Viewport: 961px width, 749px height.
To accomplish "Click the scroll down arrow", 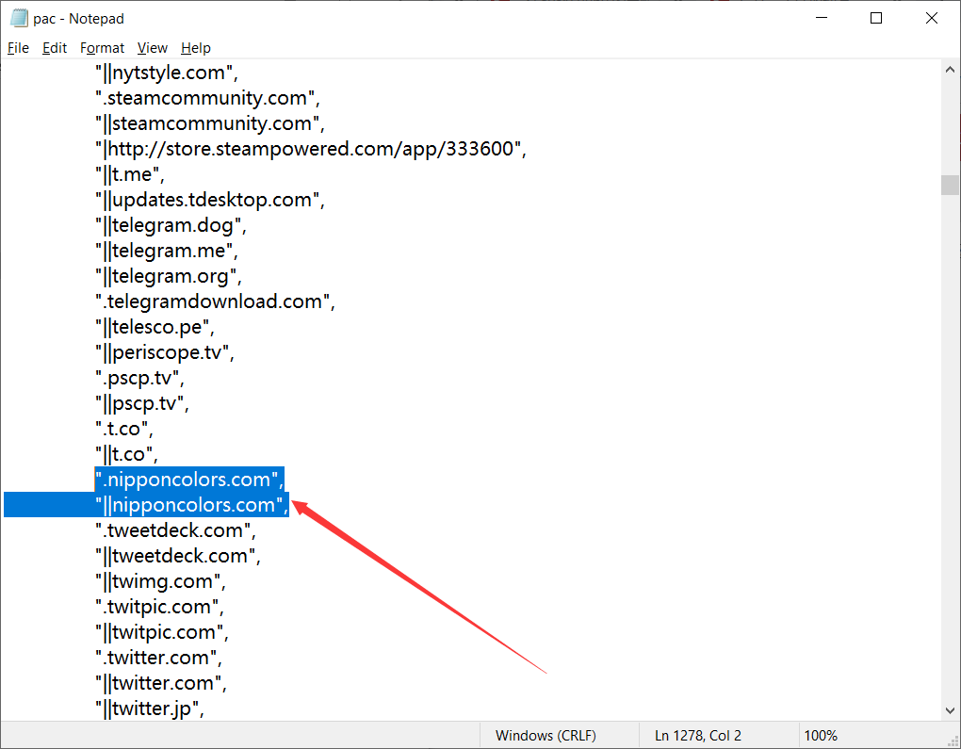I will 950,711.
